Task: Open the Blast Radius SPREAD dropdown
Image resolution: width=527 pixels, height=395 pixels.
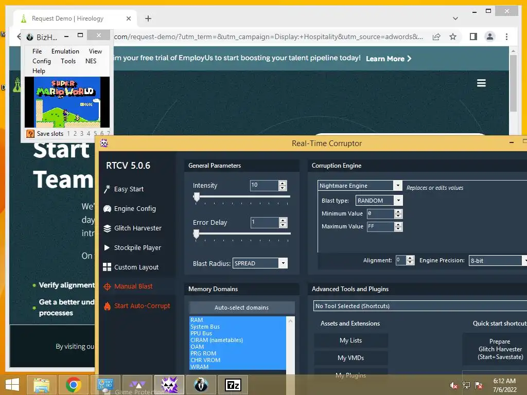Action: [x=284, y=263]
